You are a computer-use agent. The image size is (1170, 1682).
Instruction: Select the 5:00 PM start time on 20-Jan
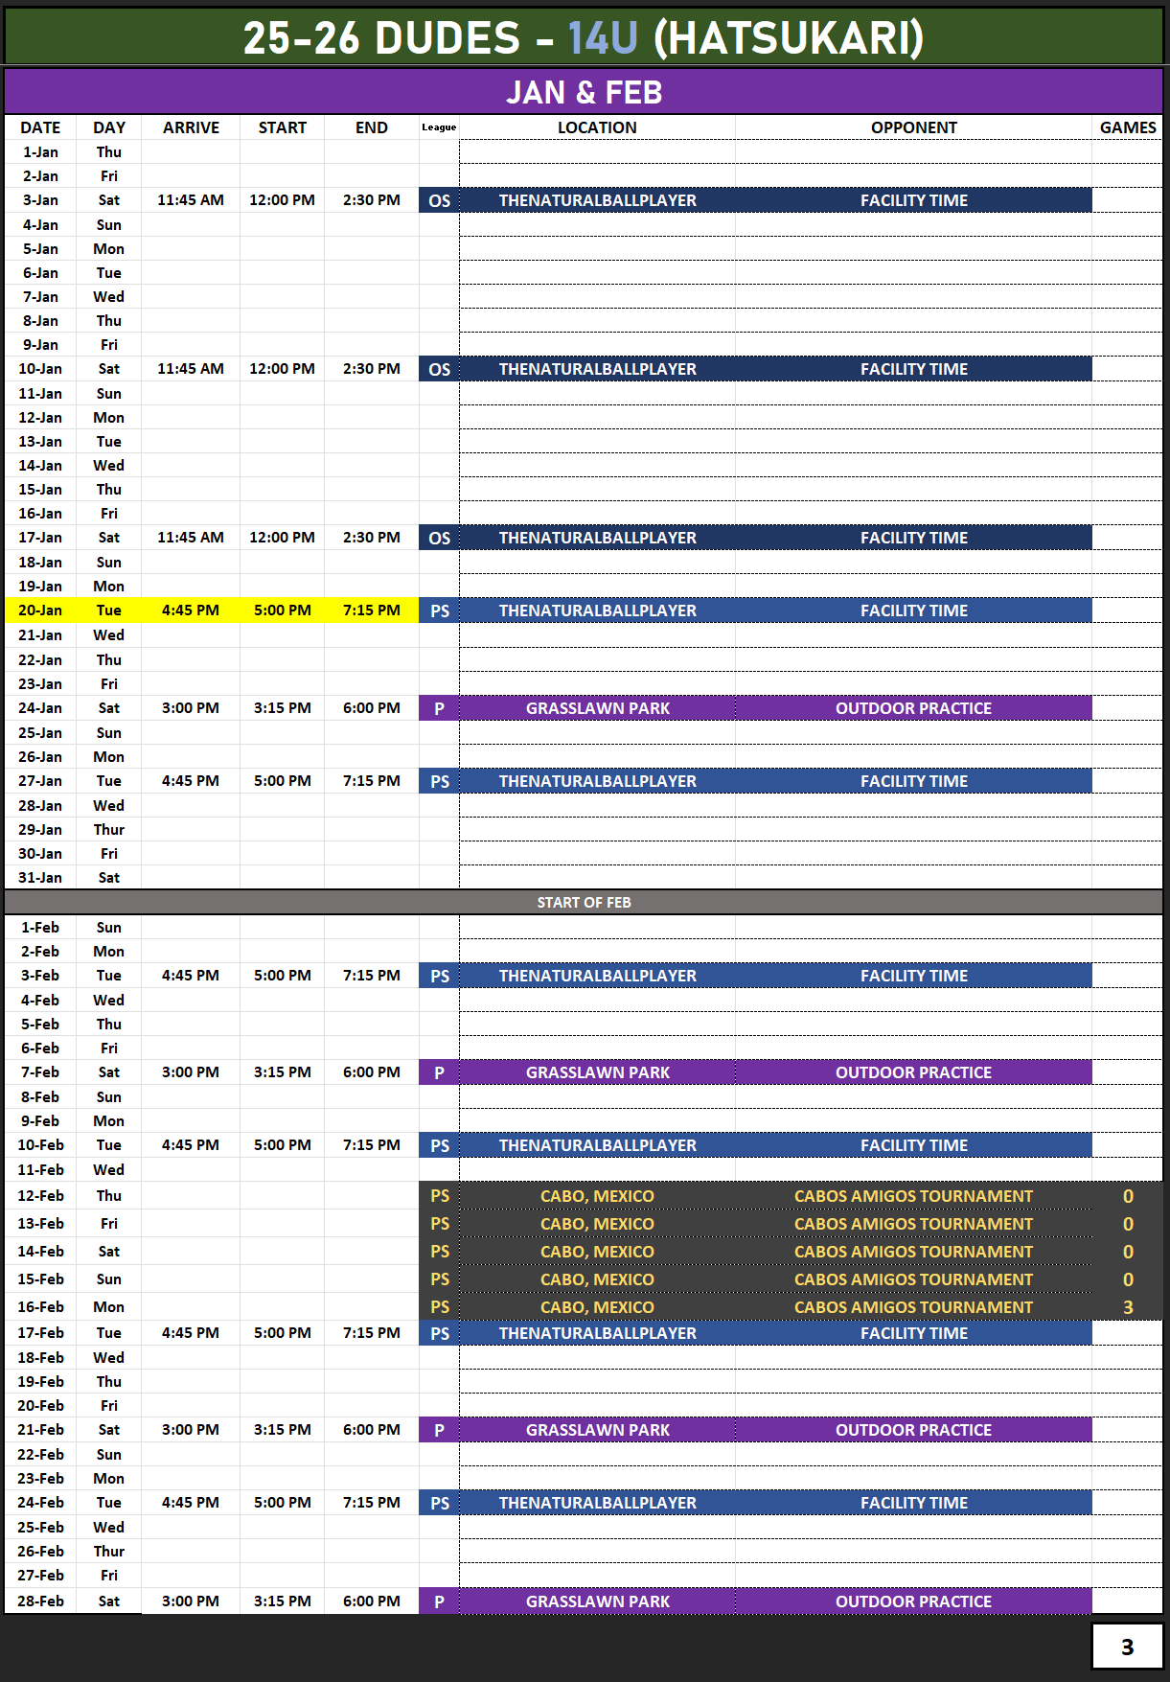(282, 611)
